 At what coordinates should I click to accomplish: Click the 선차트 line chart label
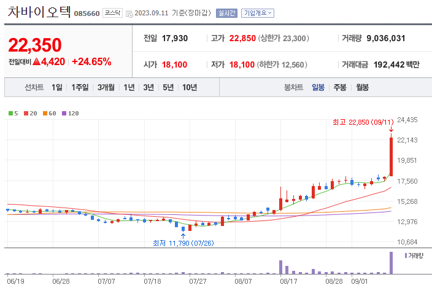pos(34,87)
